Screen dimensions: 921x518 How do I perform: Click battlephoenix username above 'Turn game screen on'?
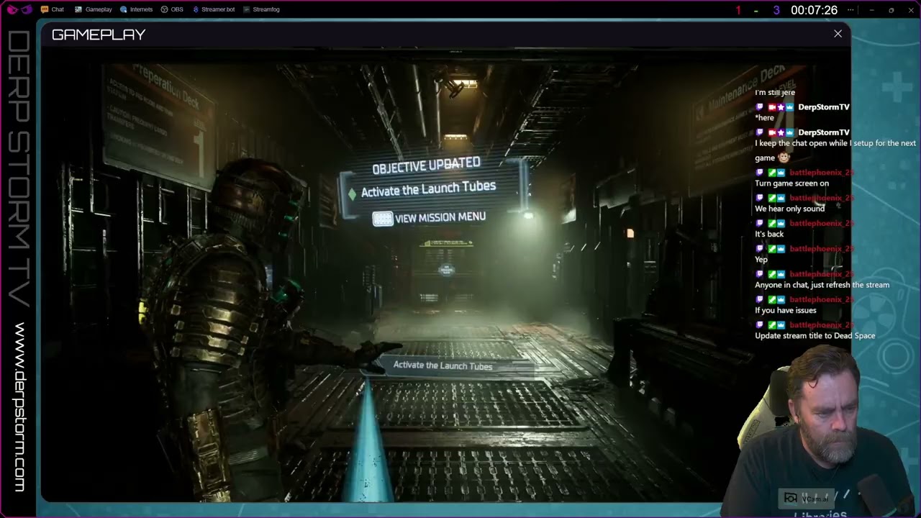coord(821,173)
